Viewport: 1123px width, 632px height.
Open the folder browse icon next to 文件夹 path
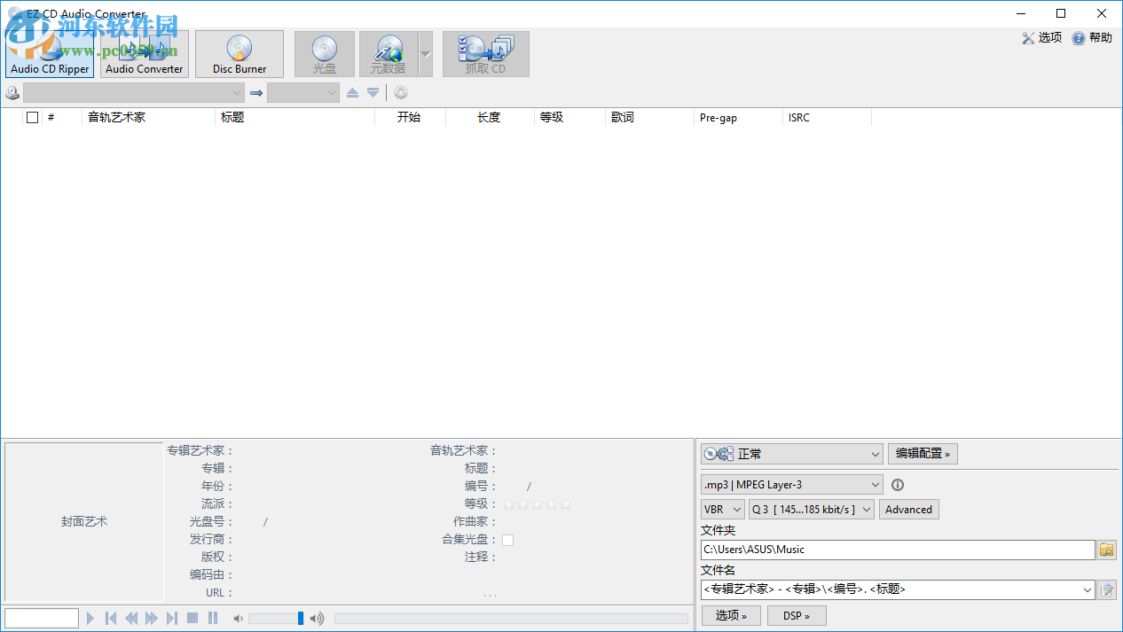1106,550
